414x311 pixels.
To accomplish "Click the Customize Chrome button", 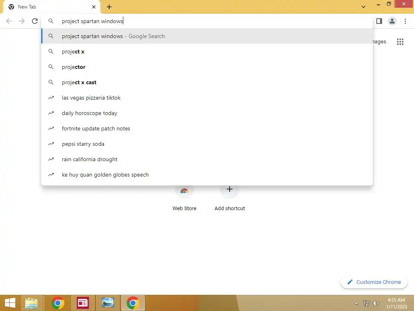I will [374, 282].
